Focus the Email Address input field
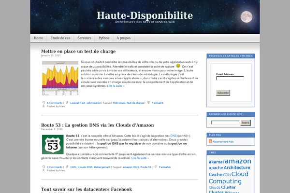290x193 pixels. (230, 78)
